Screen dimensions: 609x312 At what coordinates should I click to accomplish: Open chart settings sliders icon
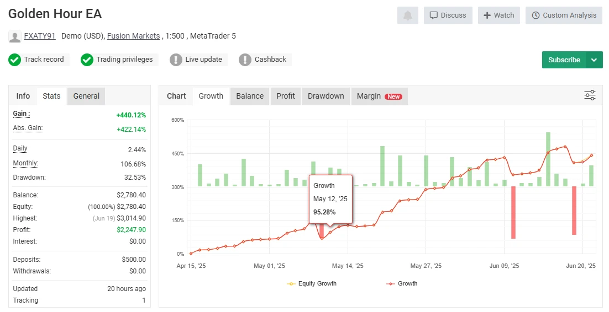590,95
